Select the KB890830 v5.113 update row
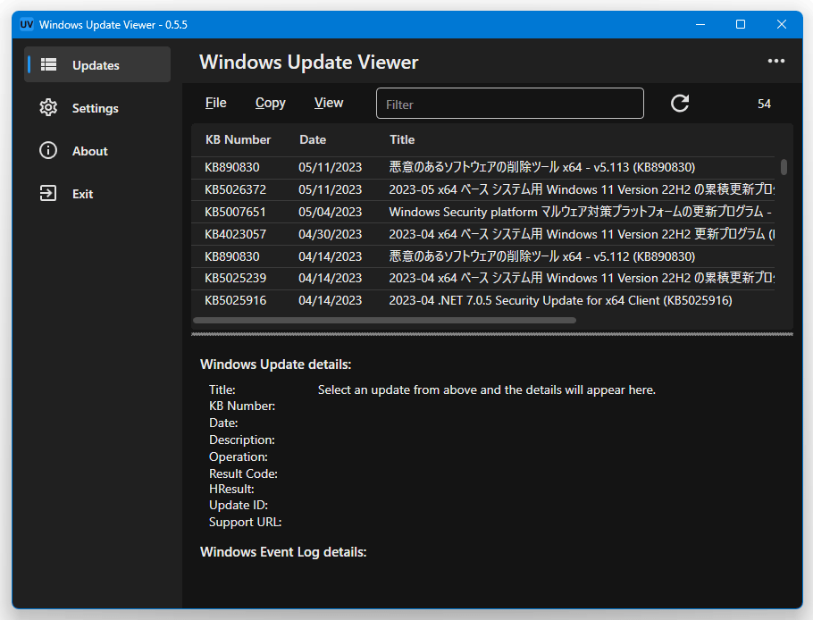Image resolution: width=813 pixels, height=620 pixels. (x=482, y=167)
